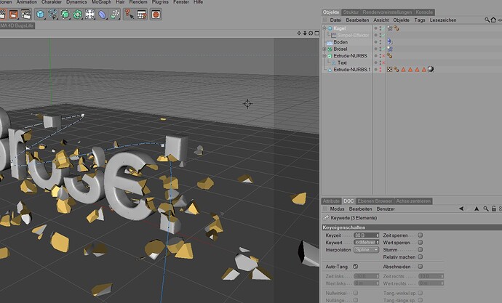The width and height of the screenshot is (502, 303).
Task: Open the Modus menu in Attribute Manager
Action: (x=337, y=209)
